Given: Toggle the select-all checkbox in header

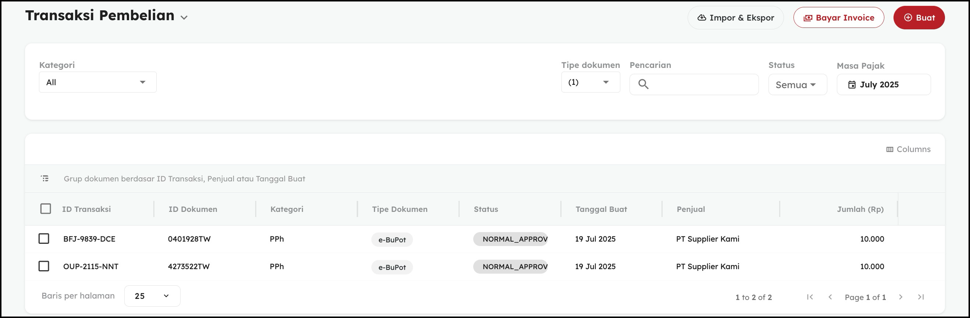Looking at the screenshot, I should (x=46, y=209).
